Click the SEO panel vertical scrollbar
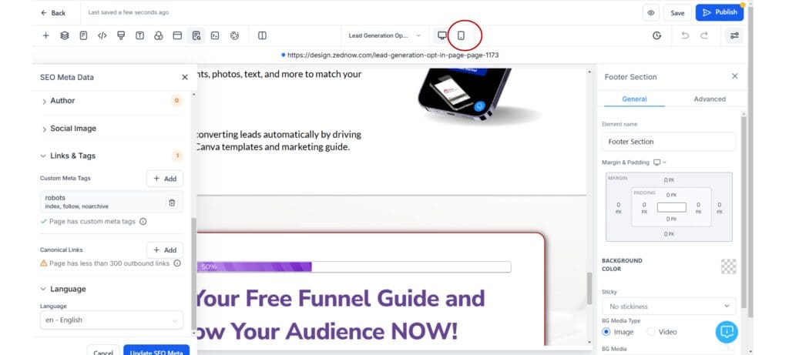The image size is (789, 355). 193,274
